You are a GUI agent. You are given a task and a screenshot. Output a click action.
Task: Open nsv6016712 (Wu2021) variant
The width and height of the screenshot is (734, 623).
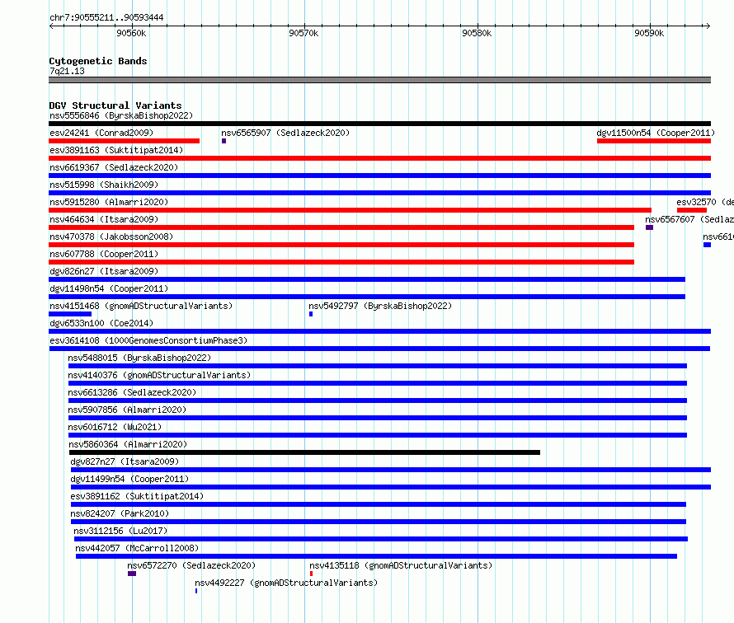point(115,427)
